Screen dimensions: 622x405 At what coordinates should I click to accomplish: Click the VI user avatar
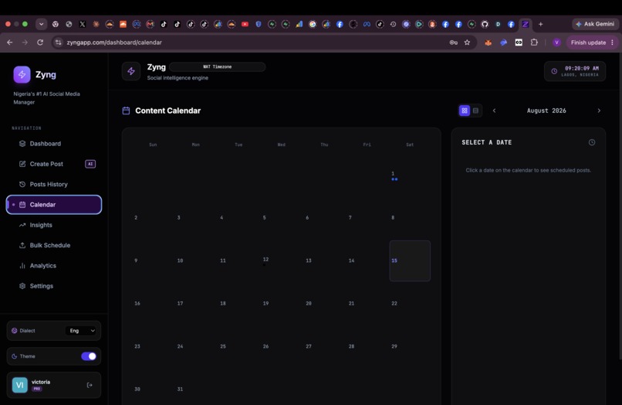20,385
